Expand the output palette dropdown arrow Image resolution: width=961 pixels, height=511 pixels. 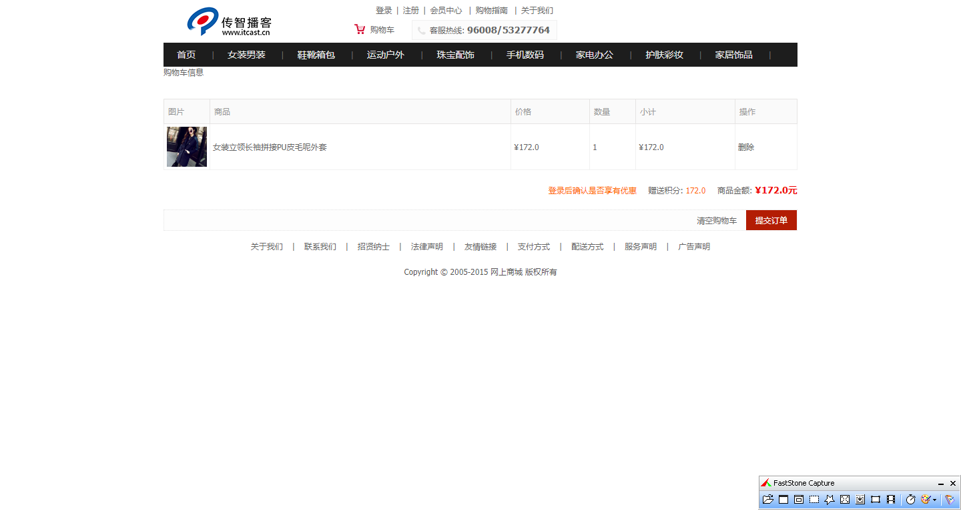coord(934,500)
